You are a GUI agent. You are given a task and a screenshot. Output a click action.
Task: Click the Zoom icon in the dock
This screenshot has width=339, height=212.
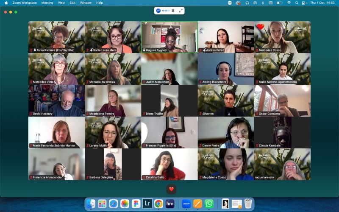(186, 204)
